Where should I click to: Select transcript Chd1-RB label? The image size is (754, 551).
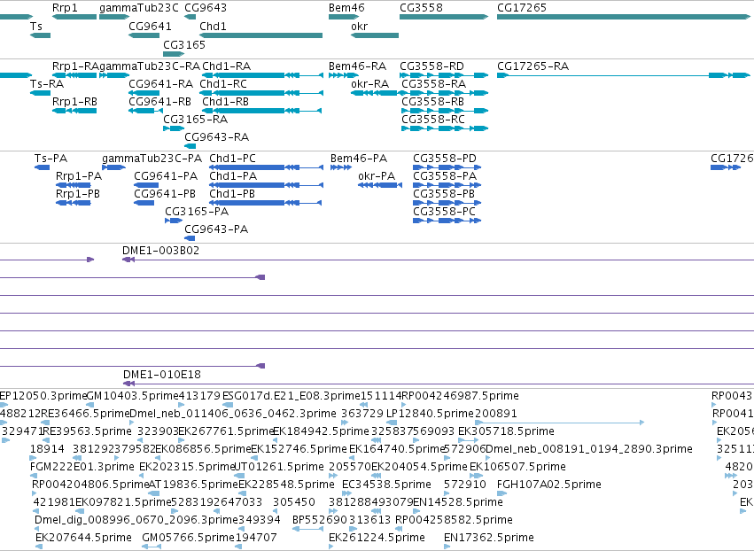[226, 102]
